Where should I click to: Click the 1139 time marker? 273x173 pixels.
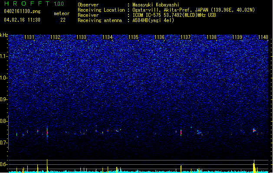tap(237, 37)
